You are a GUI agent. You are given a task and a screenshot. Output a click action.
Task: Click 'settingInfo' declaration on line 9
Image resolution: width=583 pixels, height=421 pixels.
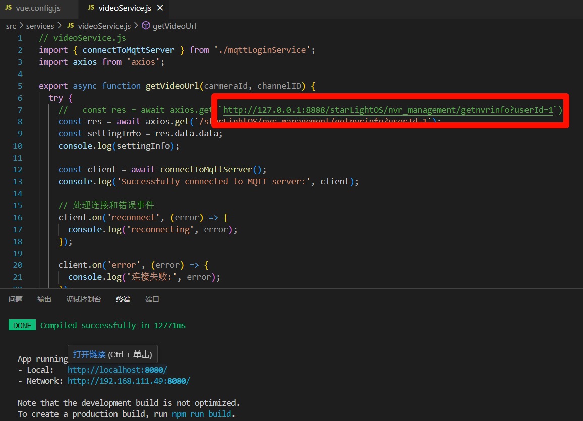[x=114, y=133]
